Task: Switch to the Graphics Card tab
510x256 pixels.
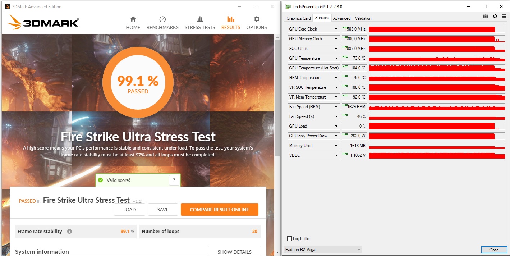Action: click(298, 18)
